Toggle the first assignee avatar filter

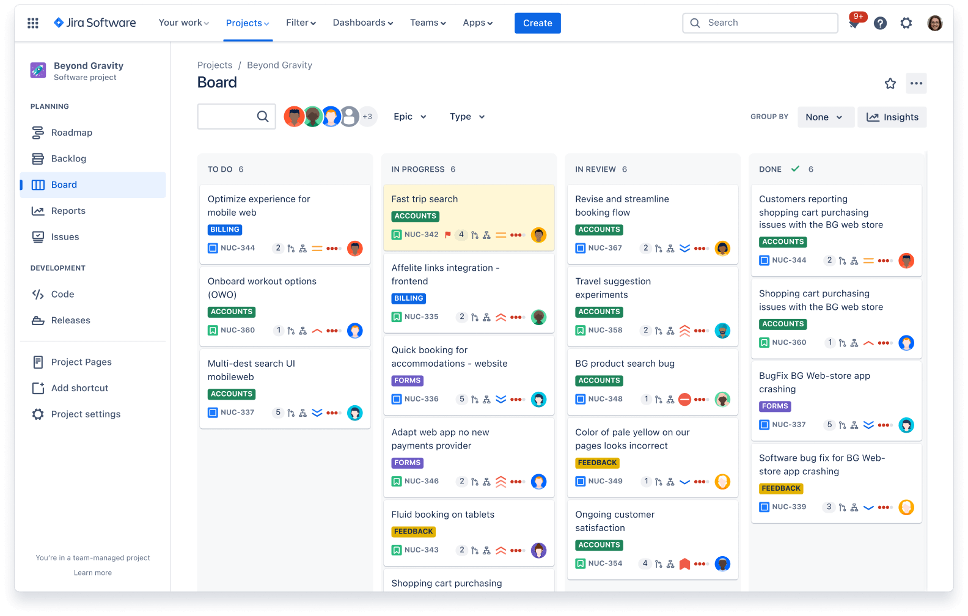[294, 117]
